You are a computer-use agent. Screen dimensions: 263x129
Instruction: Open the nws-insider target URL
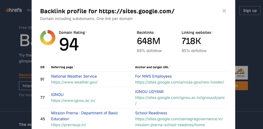click(x=179, y=82)
